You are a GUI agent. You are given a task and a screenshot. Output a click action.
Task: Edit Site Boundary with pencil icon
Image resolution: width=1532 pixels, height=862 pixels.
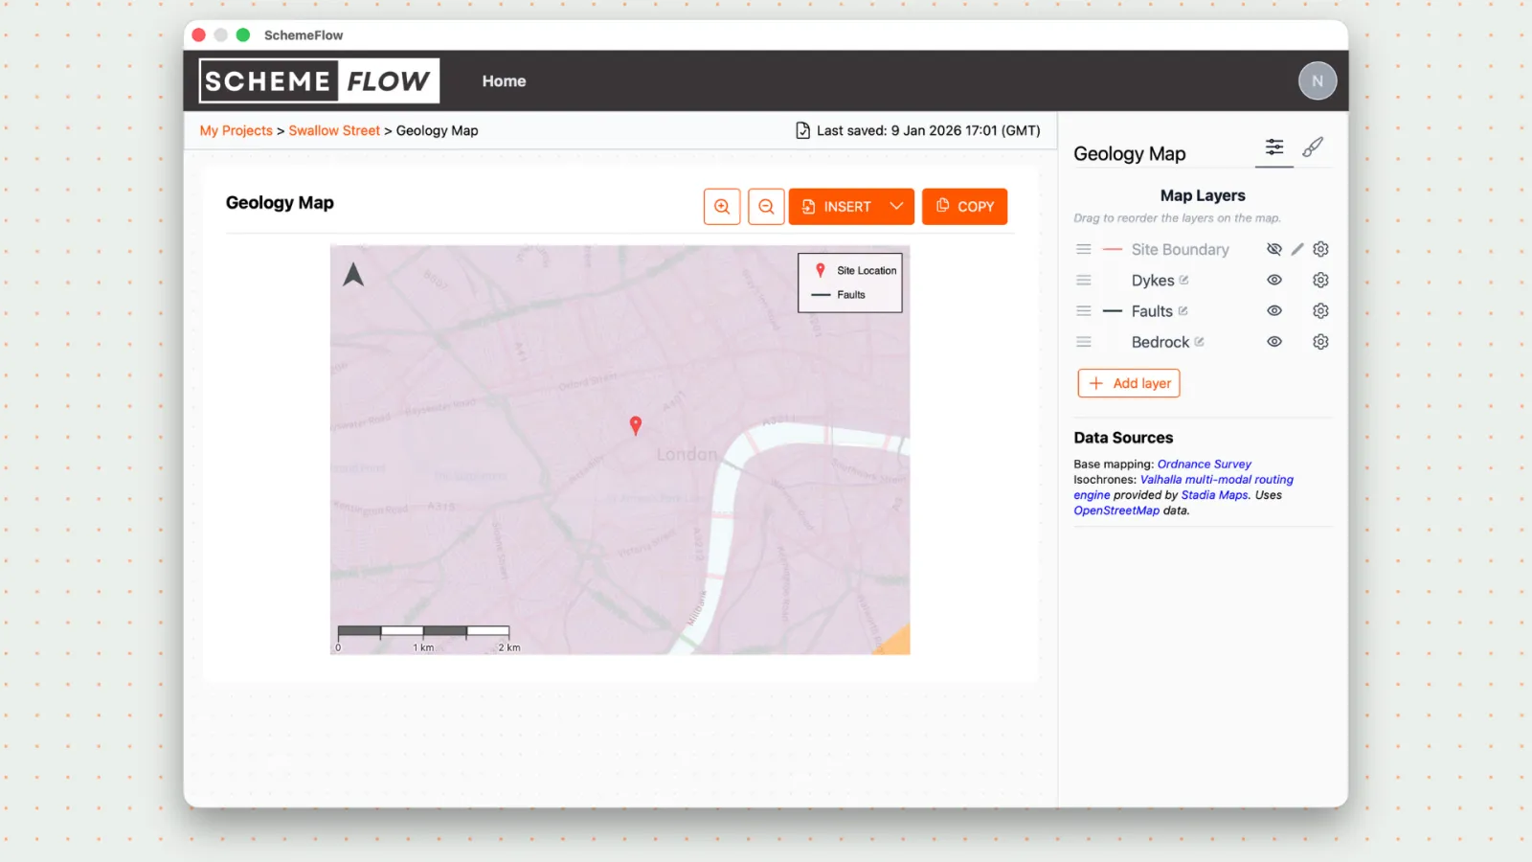click(1297, 249)
